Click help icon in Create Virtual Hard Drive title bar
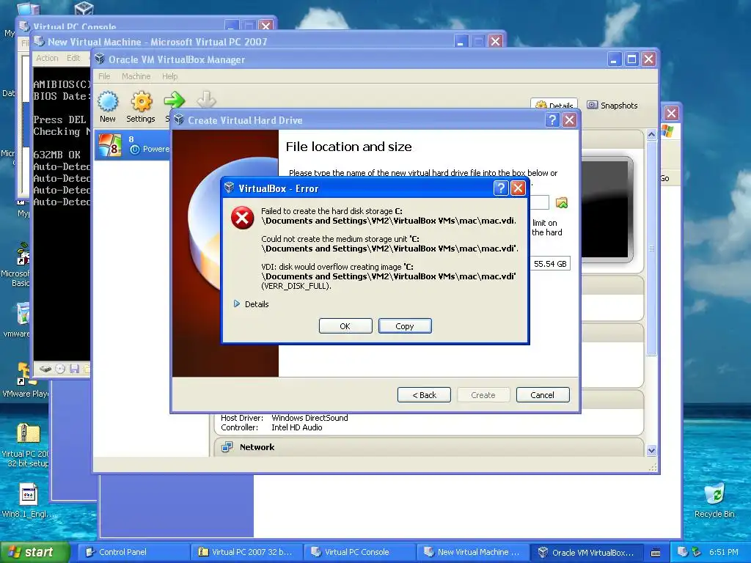Screen dimensions: 751x563 (x=552, y=119)
